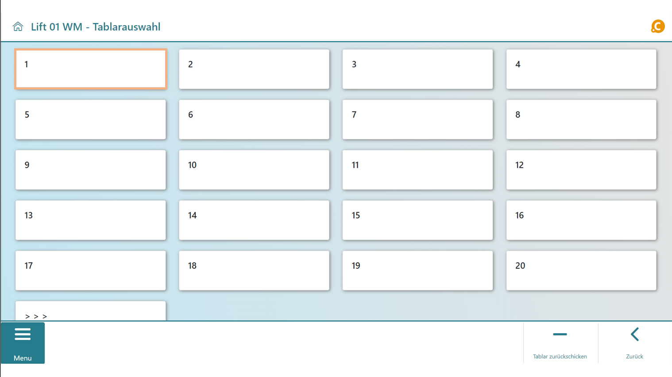Image resolution: width=672 pixels, height=377 pixels.
Task: Show more trays with the >>> tile
Action: (90, 311)
